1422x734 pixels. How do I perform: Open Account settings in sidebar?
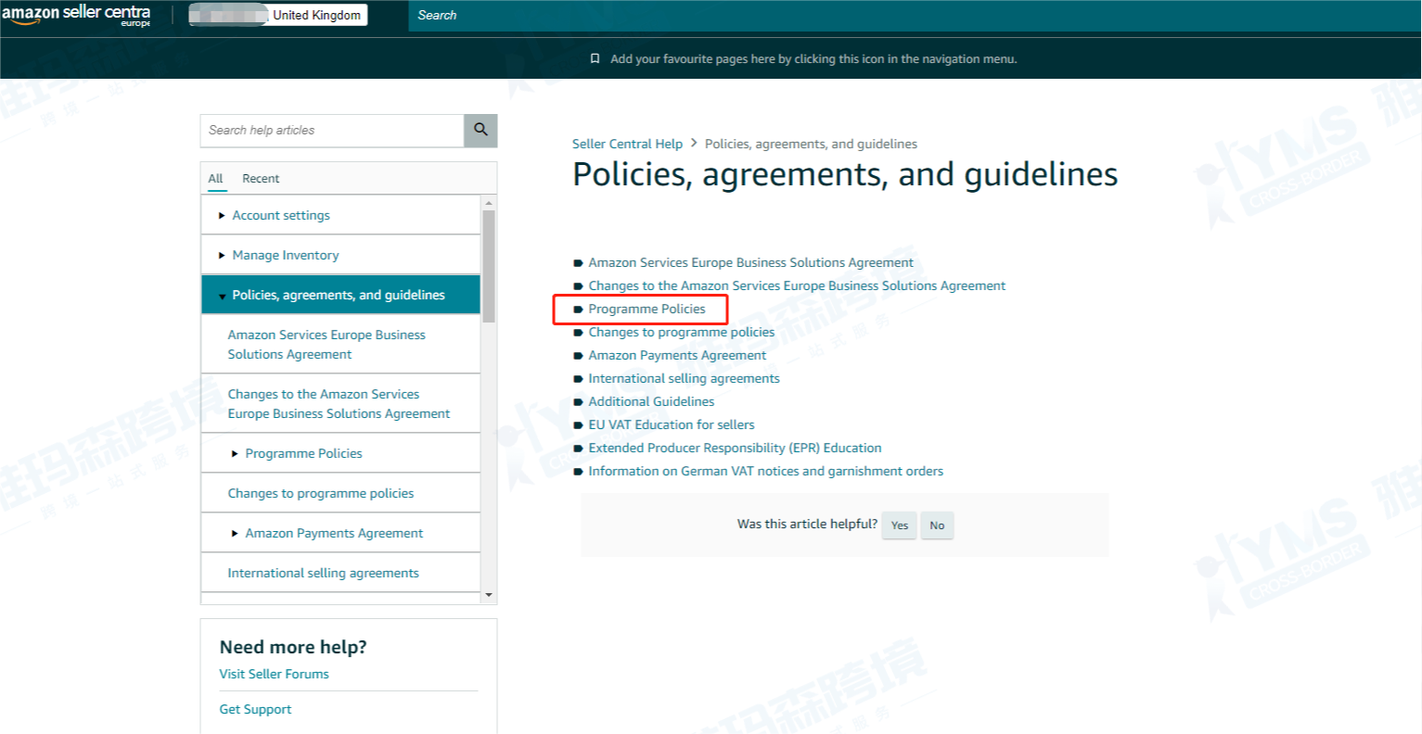281,215
